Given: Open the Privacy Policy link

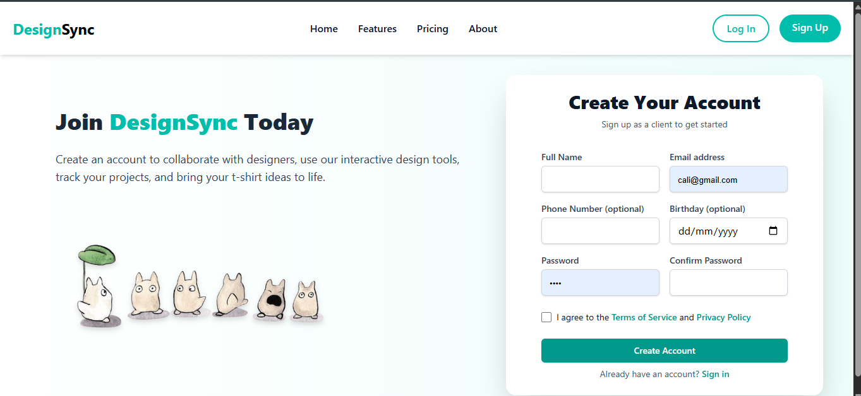Looking at the screenshot, I should click(723, 318).
